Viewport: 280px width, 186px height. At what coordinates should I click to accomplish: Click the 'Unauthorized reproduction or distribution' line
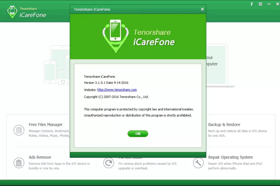coord(138,115)
